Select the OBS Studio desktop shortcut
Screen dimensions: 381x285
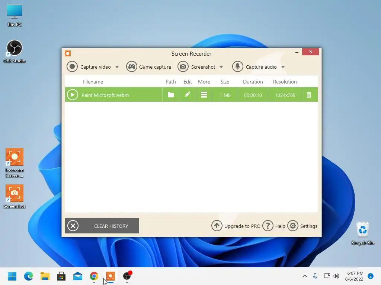coord(15,51)
